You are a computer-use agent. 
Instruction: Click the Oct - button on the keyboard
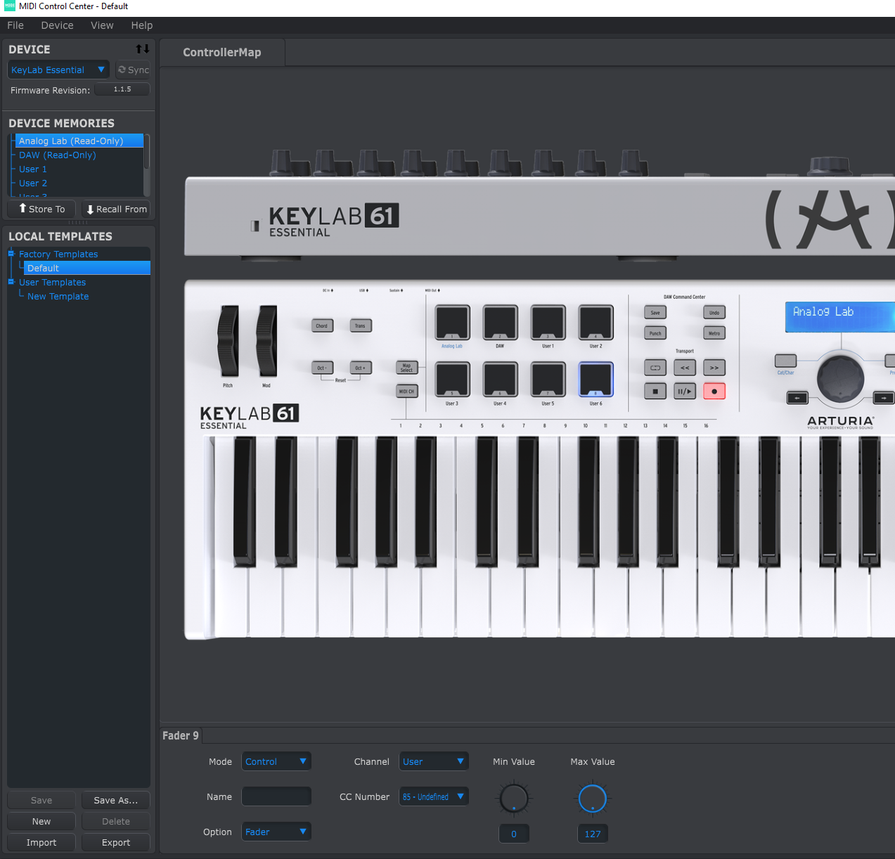[322, 368]
